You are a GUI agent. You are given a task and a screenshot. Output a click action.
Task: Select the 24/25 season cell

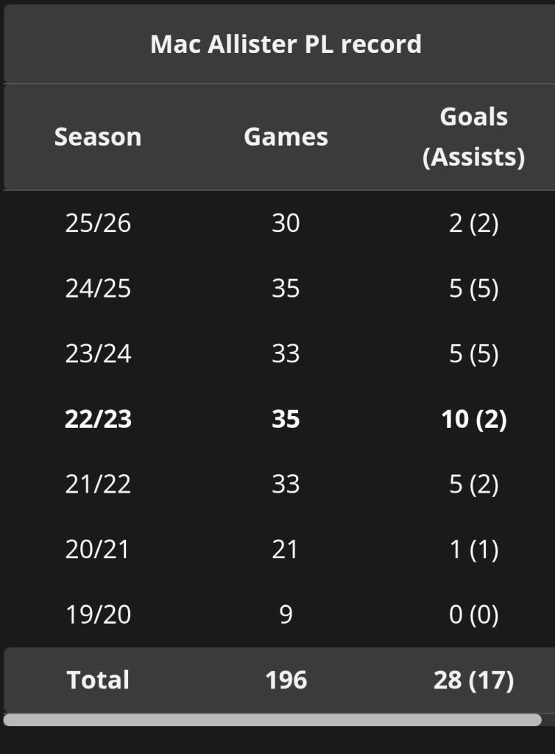point(98,288)
